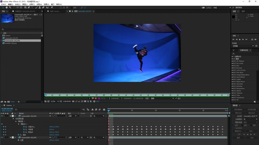Select the Type text tool
This screenshot has height=145, width=259.
32,8
